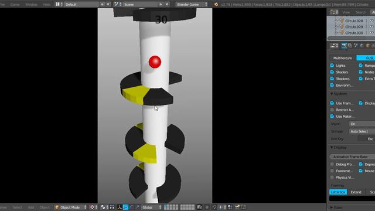Collapse the Circulo.028 tree item
The image size is (375, 211).
pyautogui.click(x=336, y=21)
